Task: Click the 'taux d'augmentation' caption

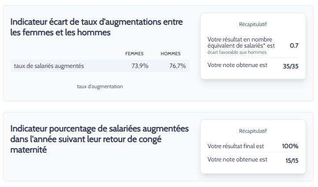Action: click(100, 86)
